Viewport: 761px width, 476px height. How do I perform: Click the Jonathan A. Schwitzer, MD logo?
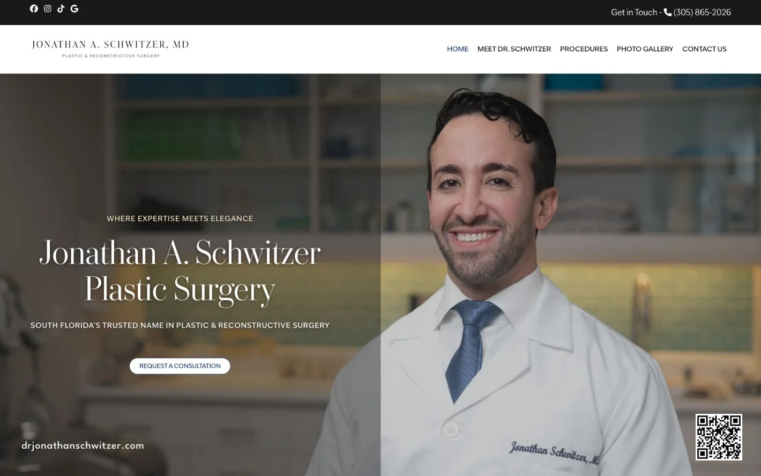[x=110, y=49]
